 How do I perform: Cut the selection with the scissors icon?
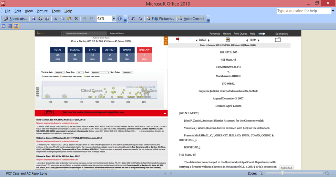[x=55, y=19]
